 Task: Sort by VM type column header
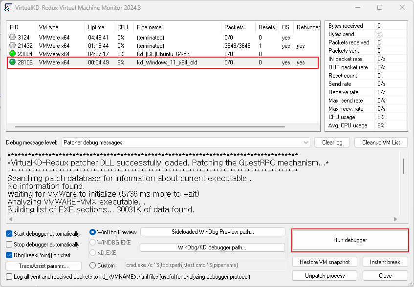point(60,27)
